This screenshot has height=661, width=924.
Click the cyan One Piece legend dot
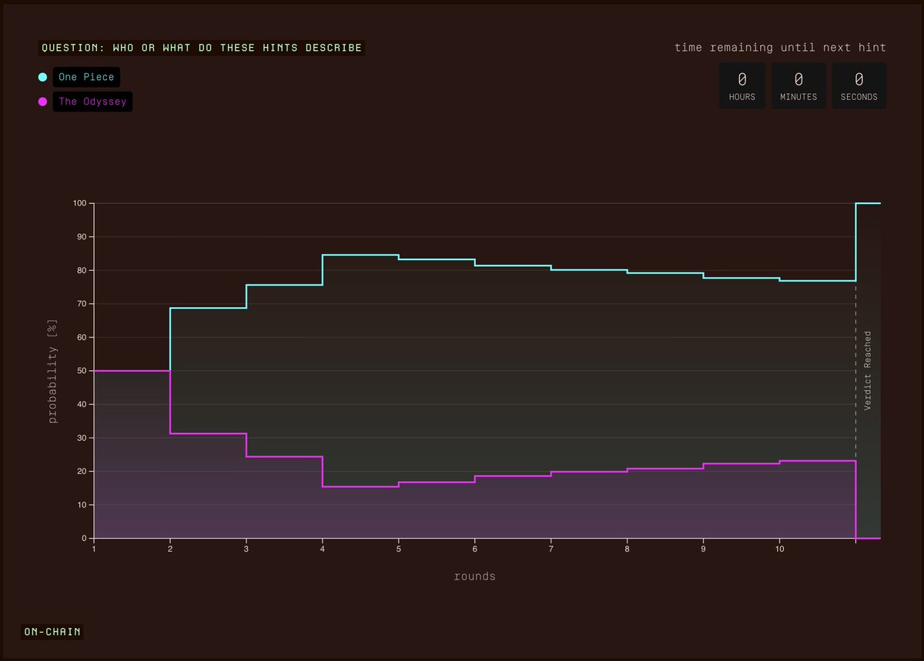(42, 77)
